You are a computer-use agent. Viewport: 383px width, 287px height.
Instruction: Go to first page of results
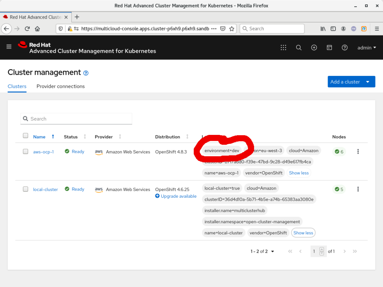290,251
